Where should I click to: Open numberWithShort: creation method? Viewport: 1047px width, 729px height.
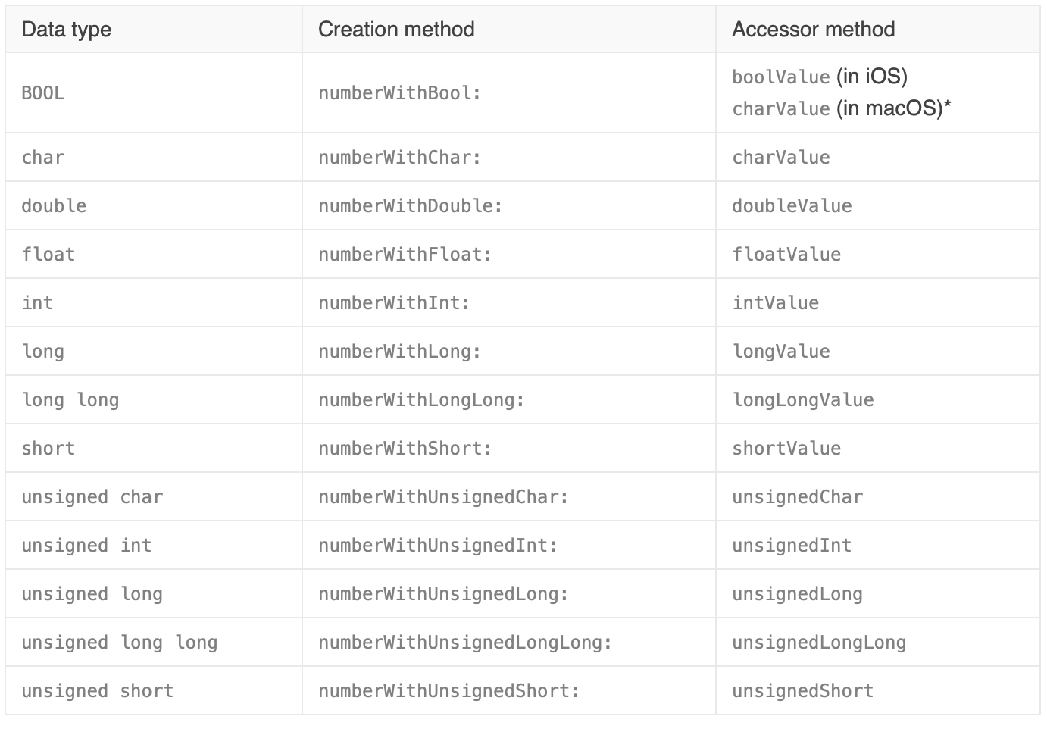click(x=405, y=449)
